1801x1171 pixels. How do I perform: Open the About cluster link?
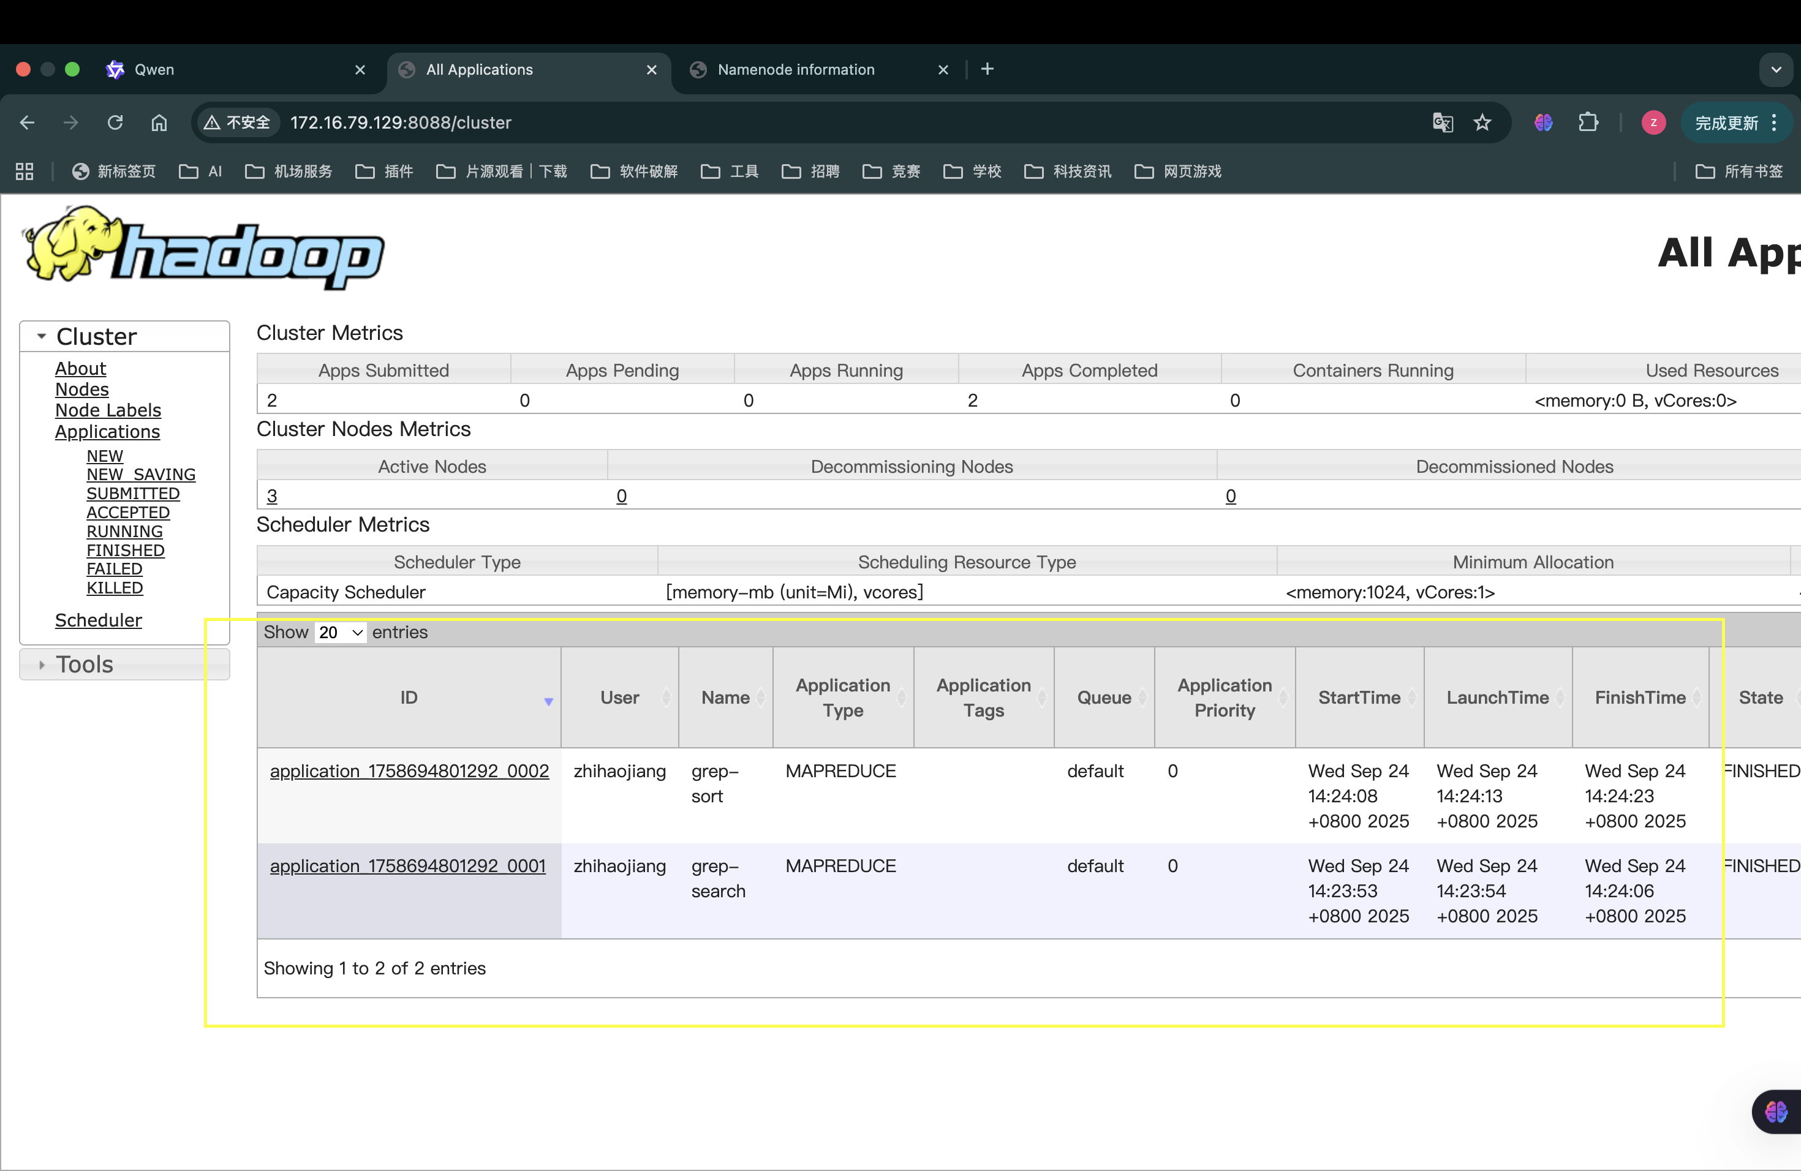pyautogui.click(x=80, y=369)
